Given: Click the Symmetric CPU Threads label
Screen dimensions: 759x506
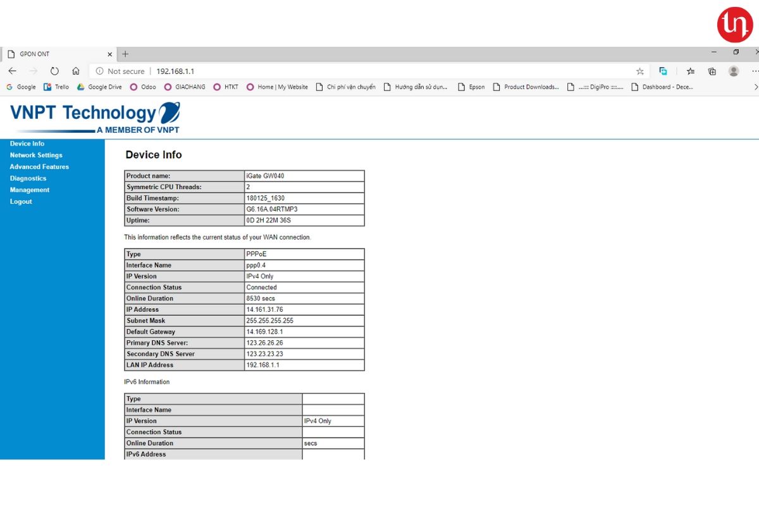Looking at the screenshot, I should click(164, 187).
